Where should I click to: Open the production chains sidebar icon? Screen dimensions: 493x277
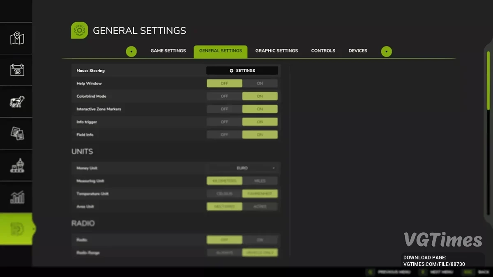tap(16, 165)
